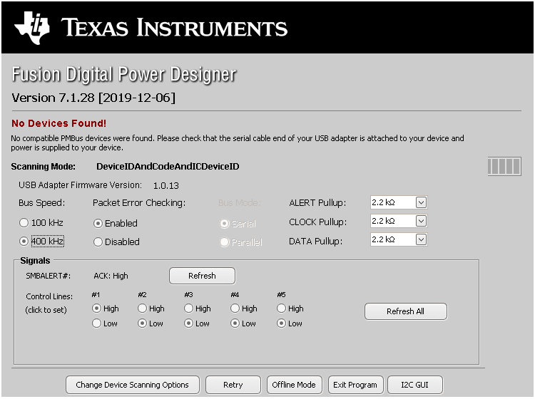
Task: Switch to Offline Mode
Action: [x=294, y=385]
